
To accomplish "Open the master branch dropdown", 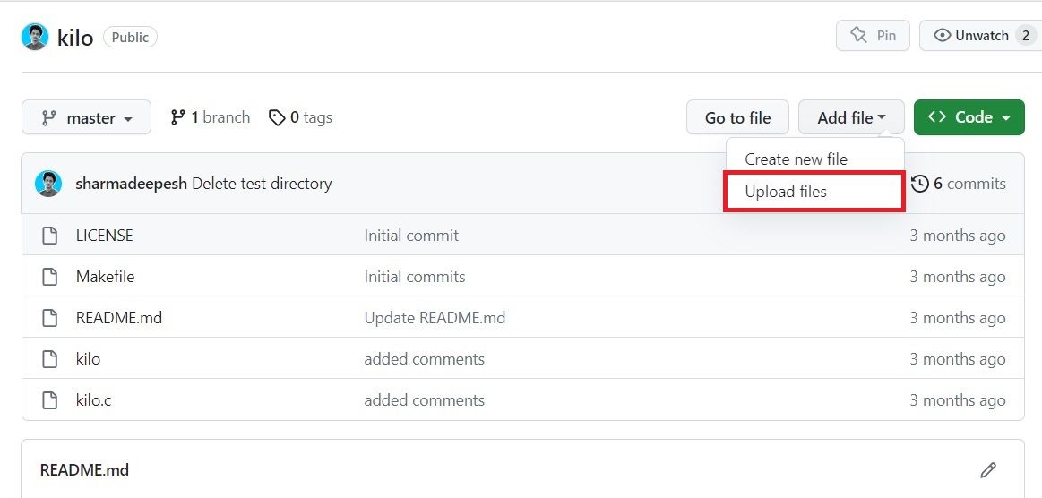I will pyautogui.click(x=86, y=117).
